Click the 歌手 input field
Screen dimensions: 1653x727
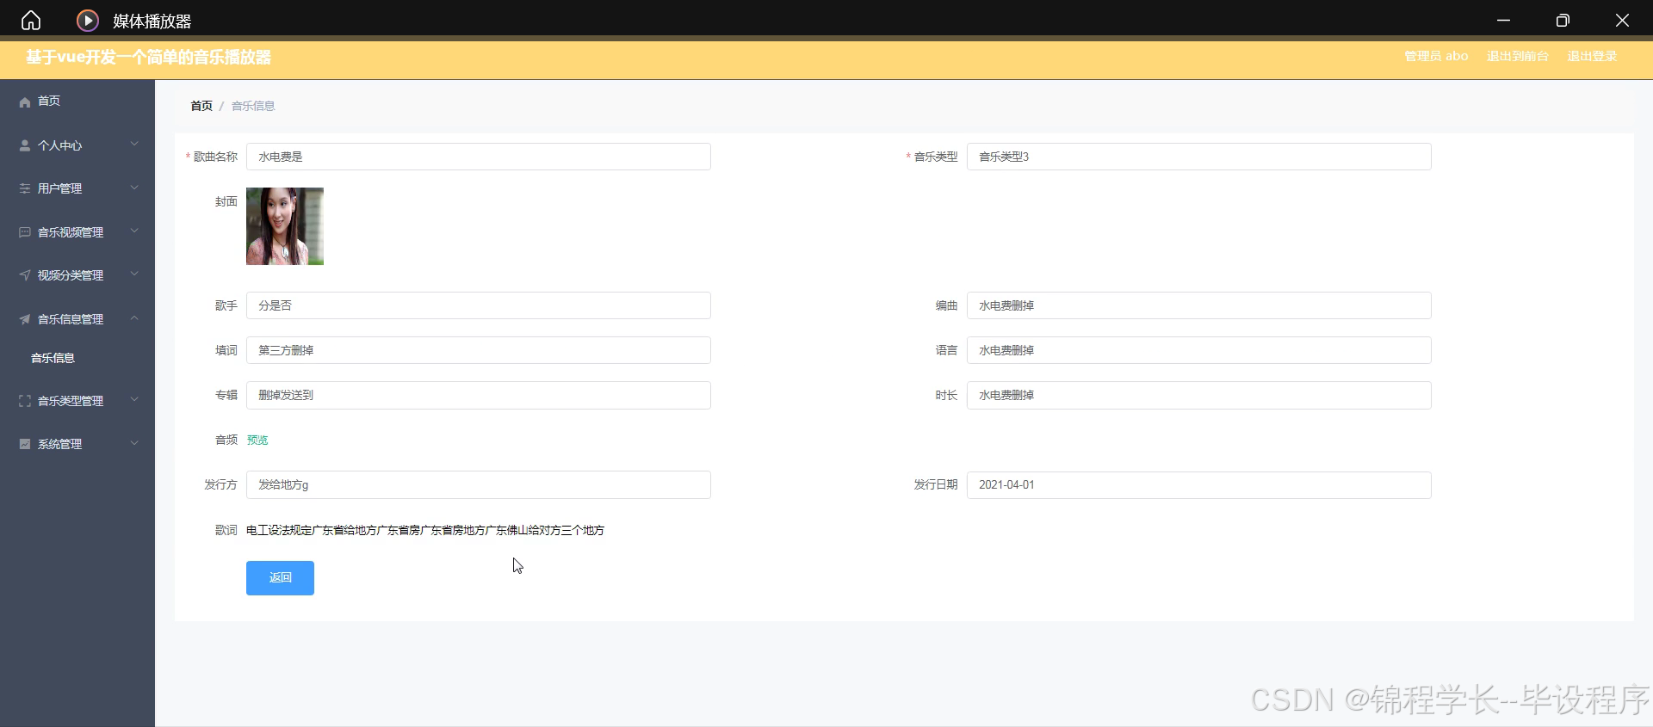[479, 305]
